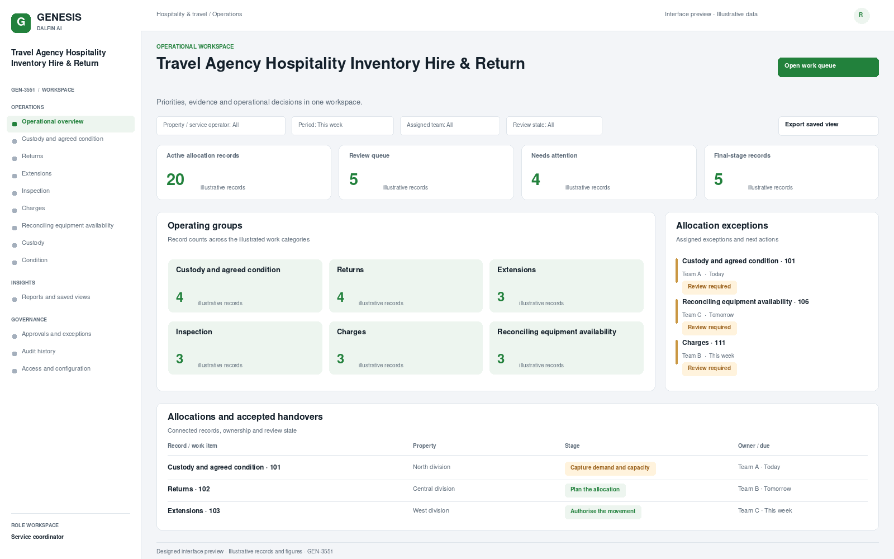Open the Final-stage records card
The height and width of the screenshot is (559, 894).
pyautogui.click(x=791, y=173)
